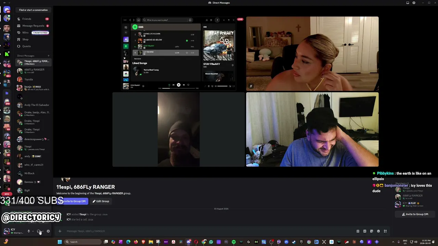
Task: Open STAY FReAKY album cover art
Action: coord(218,45)
